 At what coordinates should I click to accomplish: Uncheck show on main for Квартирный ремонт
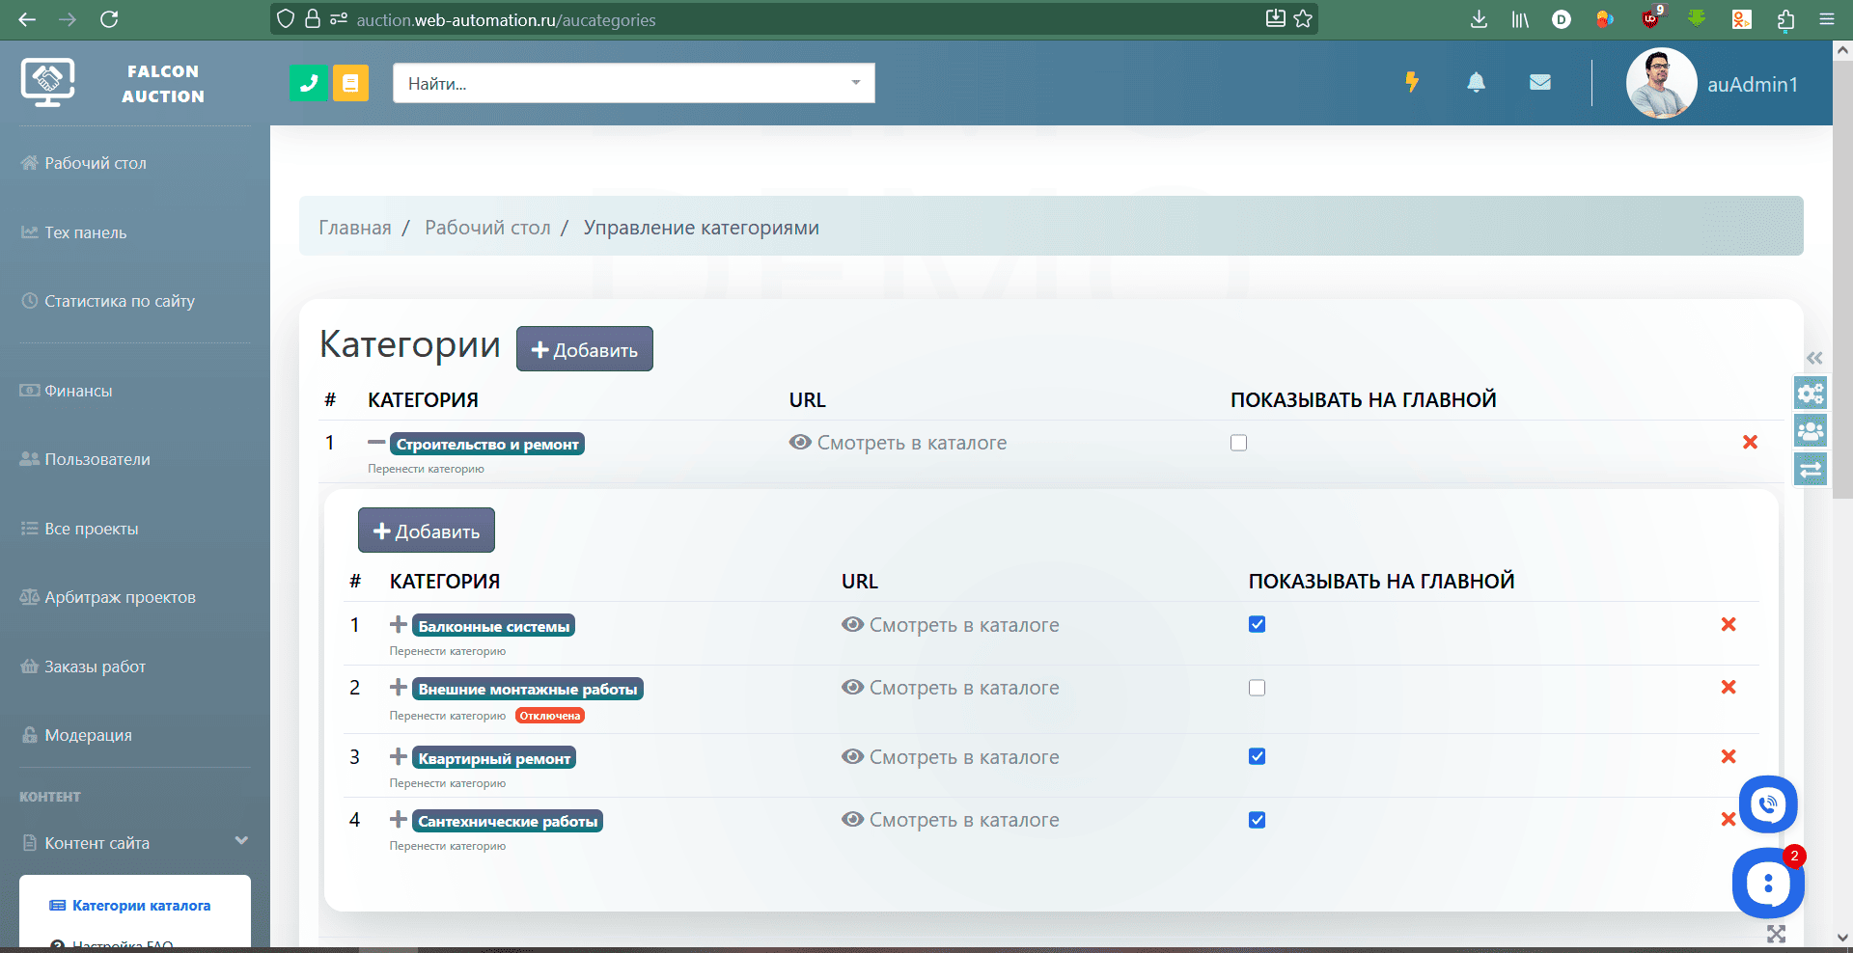(x=1257, y=756)
